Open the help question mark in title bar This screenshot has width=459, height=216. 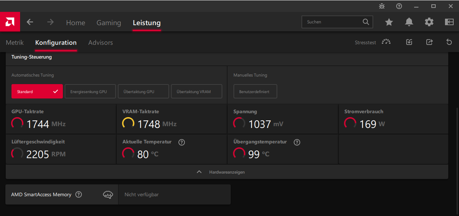point(399,6)
